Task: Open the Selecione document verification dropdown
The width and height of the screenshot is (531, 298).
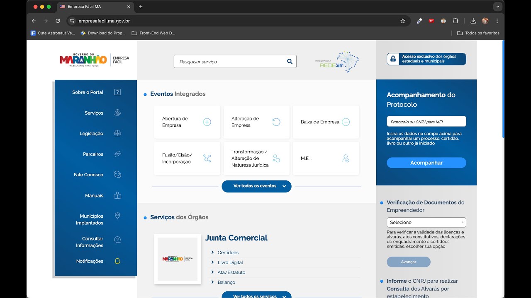Action: (426, 222)
